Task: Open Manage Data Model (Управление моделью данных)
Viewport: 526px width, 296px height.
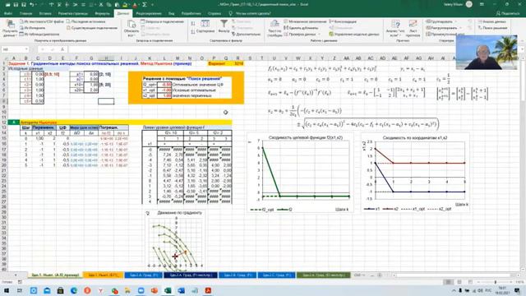Action: point(354,35)
